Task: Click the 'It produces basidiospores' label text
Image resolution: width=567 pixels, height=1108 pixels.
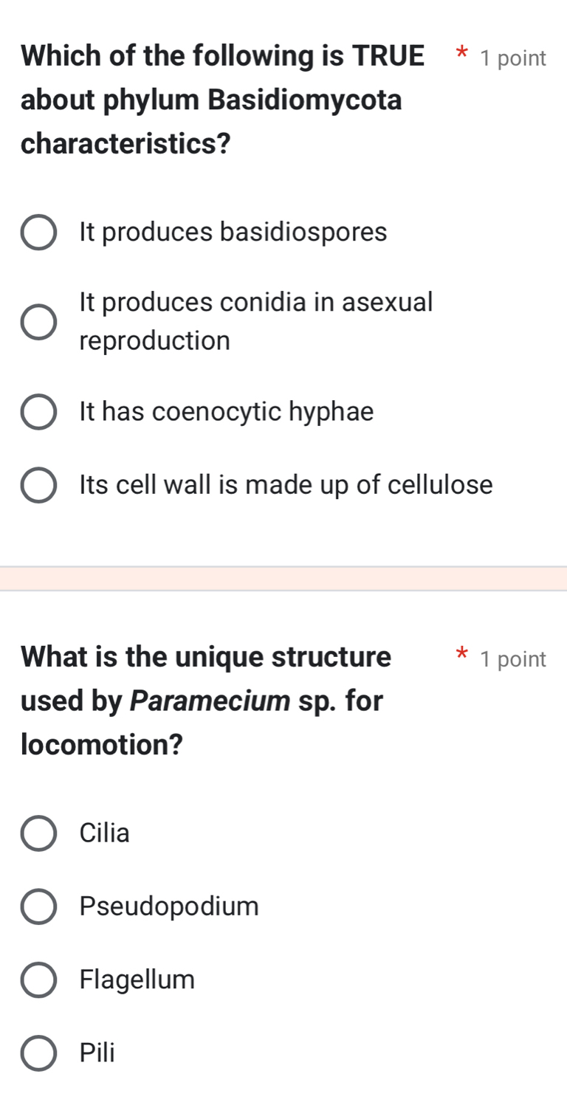Action: pos(233,233)
